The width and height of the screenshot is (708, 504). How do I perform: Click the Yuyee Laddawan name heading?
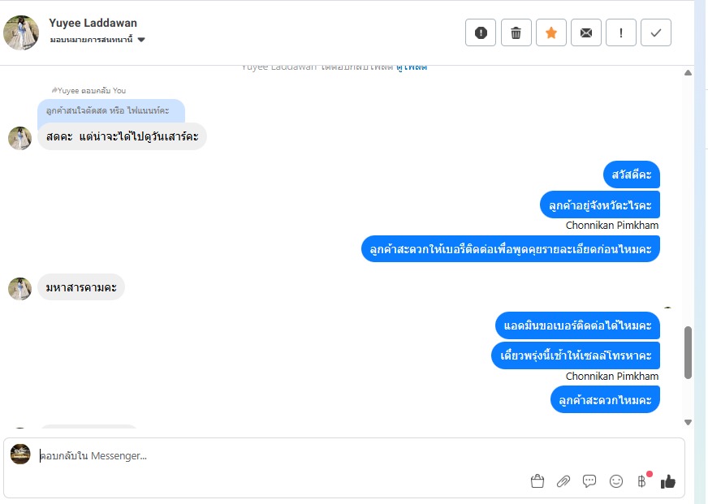(93, 23)
